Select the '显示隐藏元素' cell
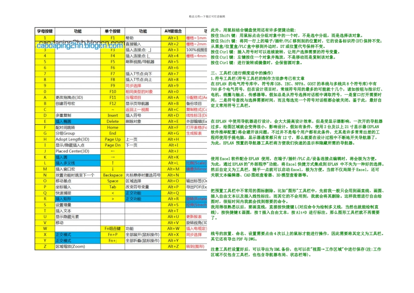Screen dimensions: 414x293 [78, 217]
